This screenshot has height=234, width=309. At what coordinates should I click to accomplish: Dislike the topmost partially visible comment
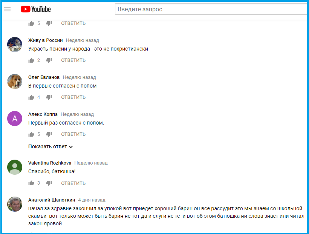49,23
